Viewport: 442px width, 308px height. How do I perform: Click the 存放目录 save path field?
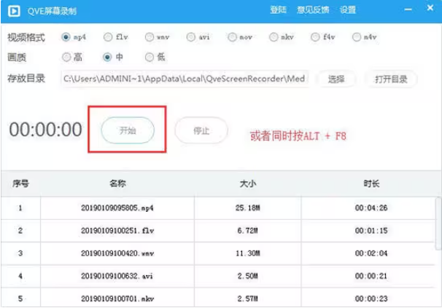click(x=185, y=79)
